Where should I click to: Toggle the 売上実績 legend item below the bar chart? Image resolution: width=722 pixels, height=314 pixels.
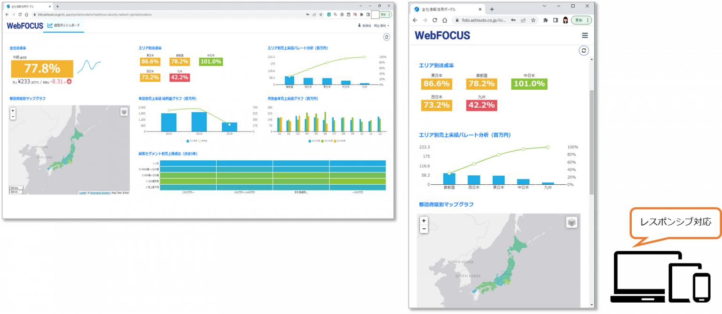[190, 141]
